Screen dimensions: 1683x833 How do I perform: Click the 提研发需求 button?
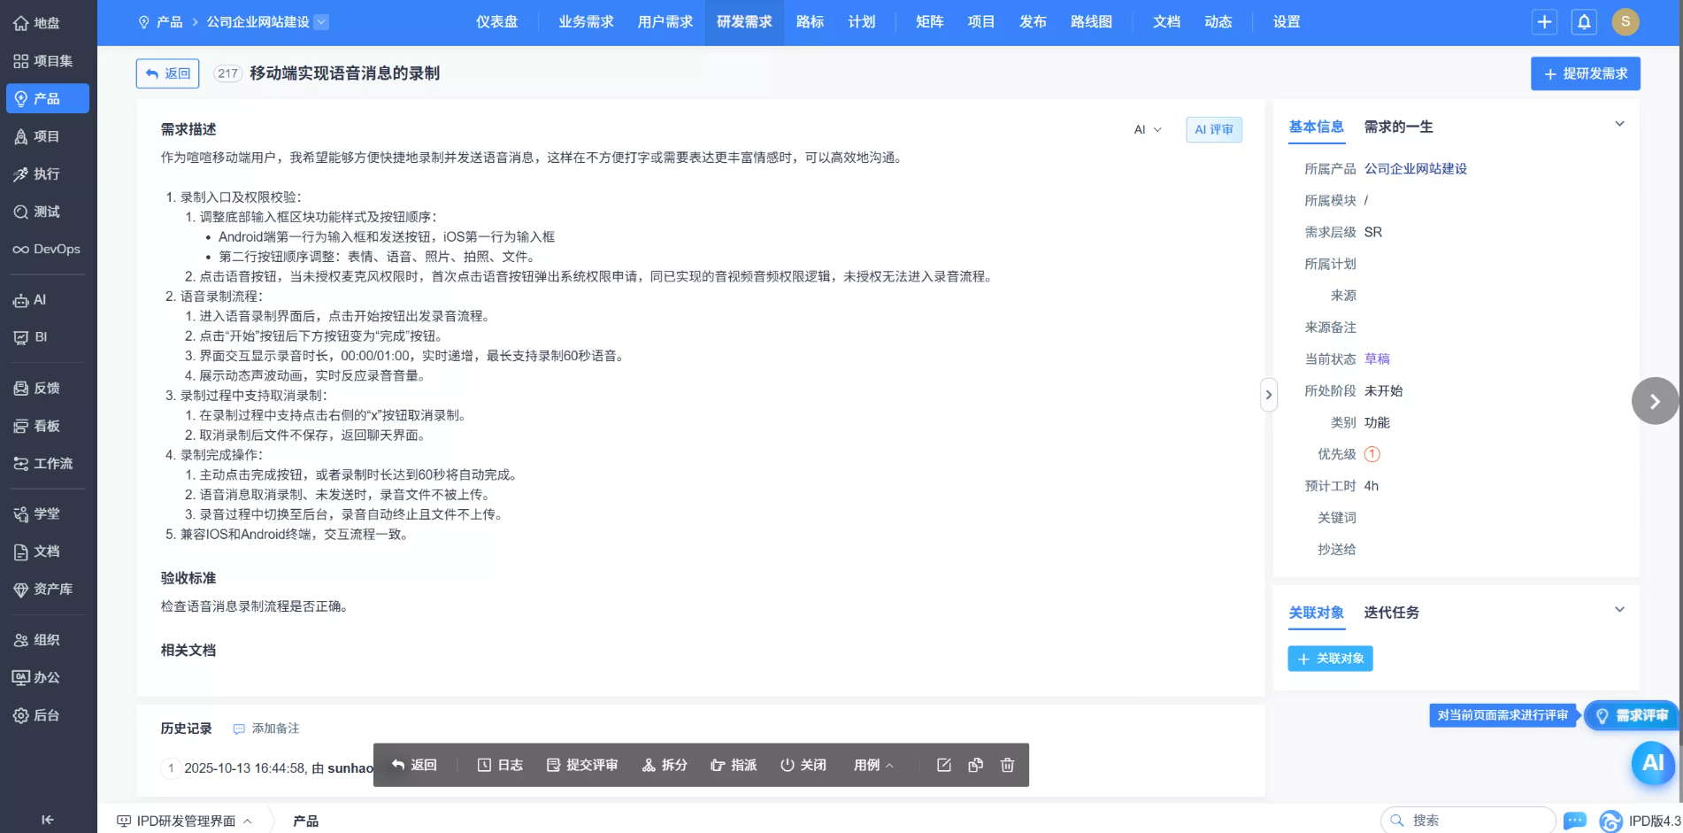(1585, 73)
